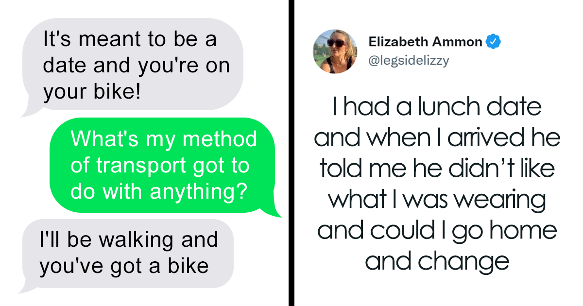The height and width of the screenshot is (306, 583).
Task: Click the tail of the bottom gray bubble
Action: tap(27, 287)
